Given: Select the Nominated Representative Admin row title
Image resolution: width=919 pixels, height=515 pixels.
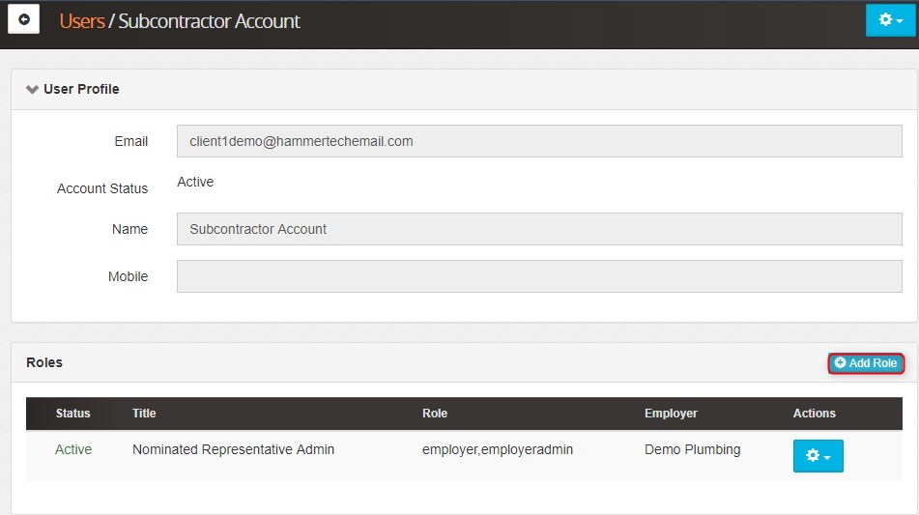Looking at the screenshot, I should pos(233,449).
